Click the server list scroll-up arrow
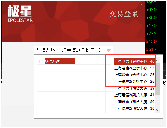The height and width of the screenshot is (128, 167). (157, 60)
